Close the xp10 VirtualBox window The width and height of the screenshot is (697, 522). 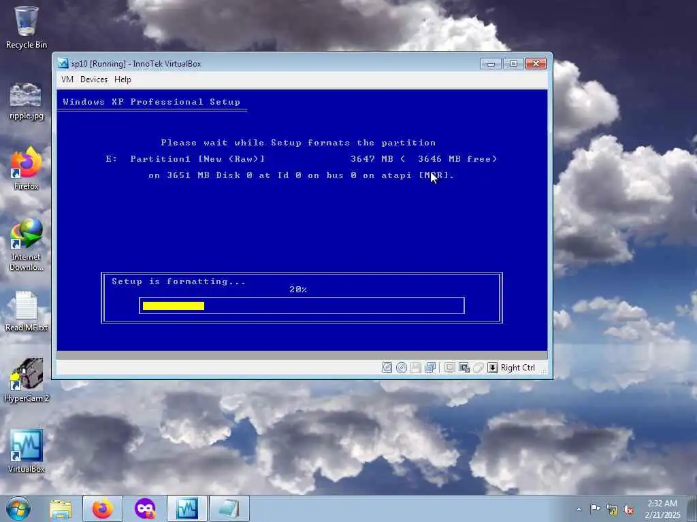pos(536,64)
